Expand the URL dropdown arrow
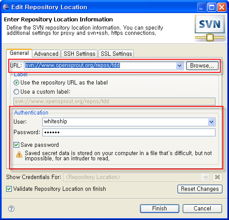The height and width of the screenshot is (220, 229). [x=179, y=66]
